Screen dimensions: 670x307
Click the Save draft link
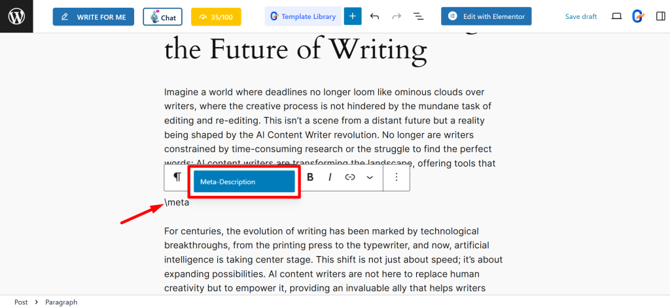tap(581, 17)
